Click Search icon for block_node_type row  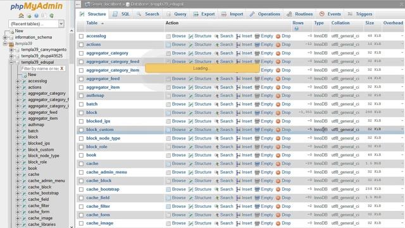[216, 138]
